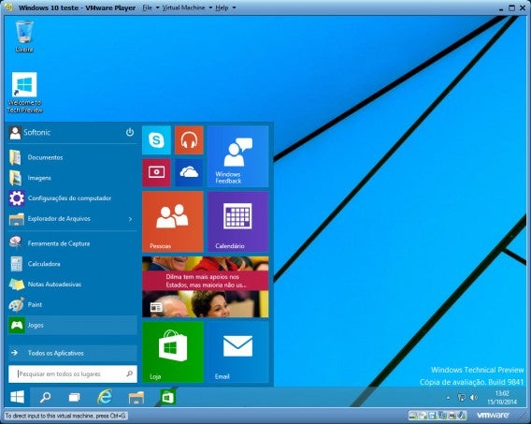The width and height of the screenshot is (531, 424).
Task: Select Welcome to Tech Preview shortcut
Action: [x=24, y=93]
